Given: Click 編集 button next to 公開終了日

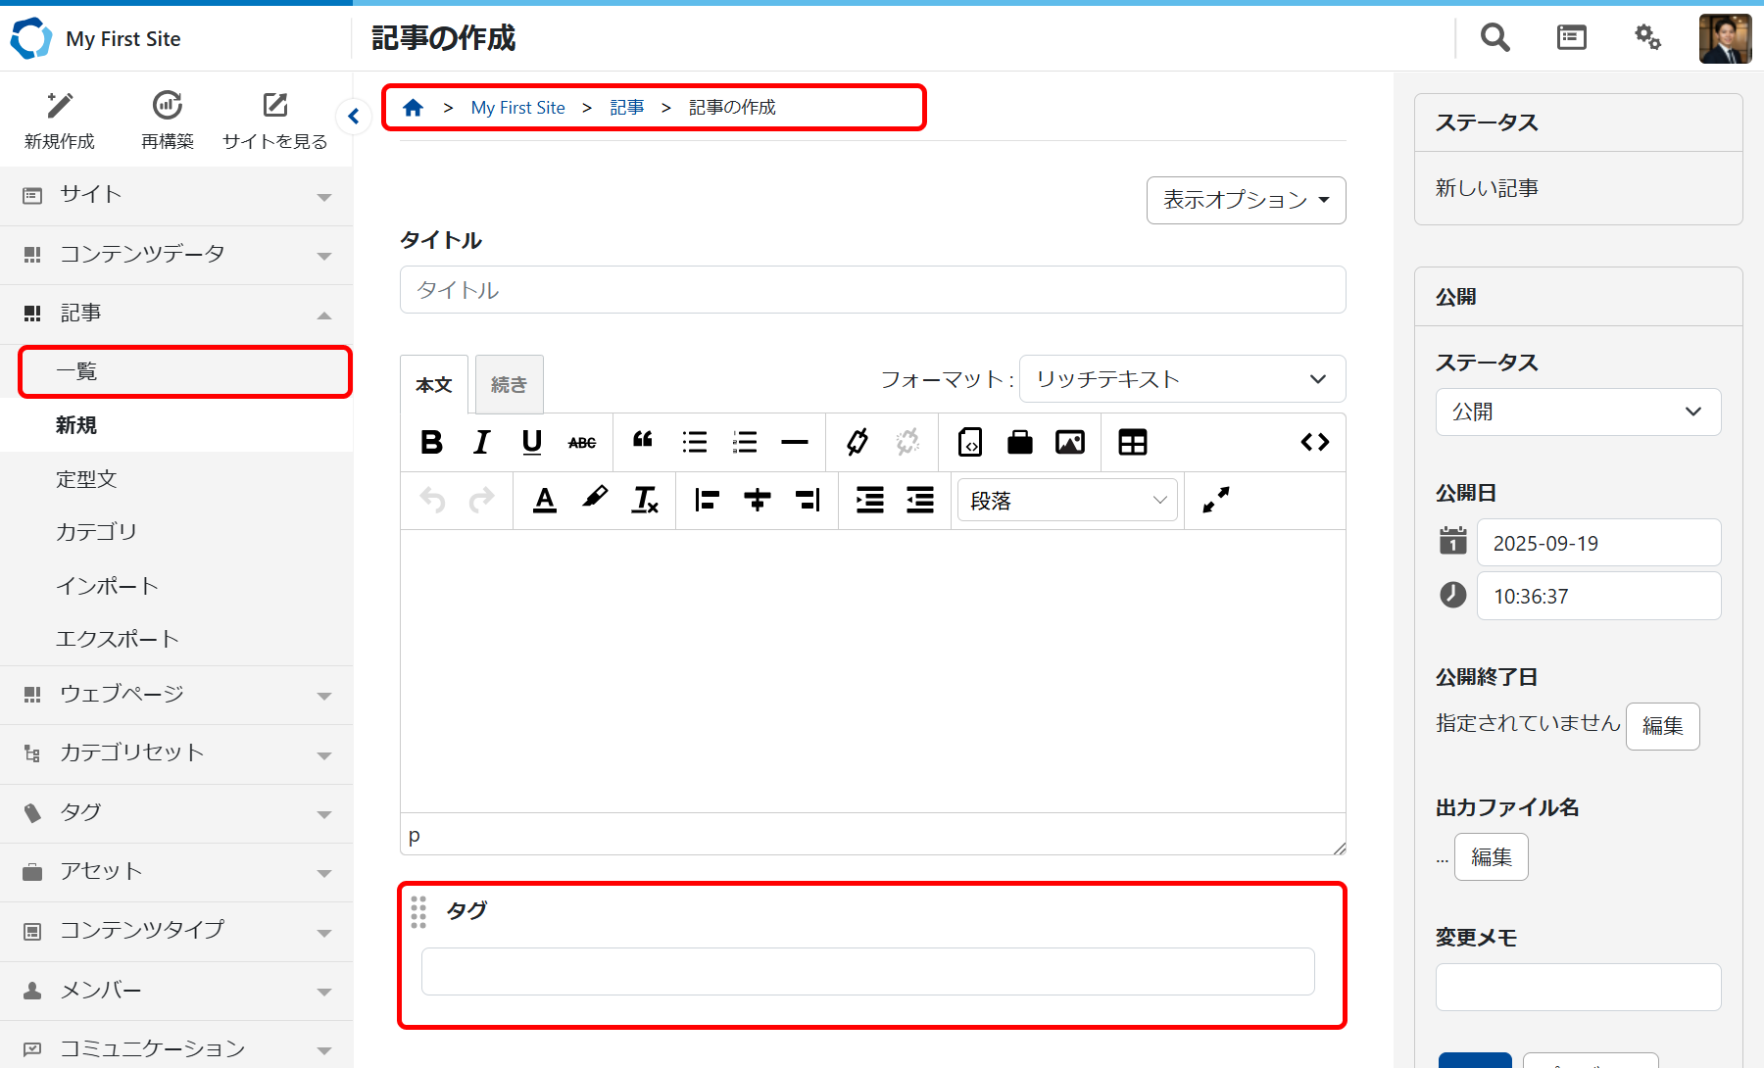Looking at the screenshot, I should point(1662,726).
